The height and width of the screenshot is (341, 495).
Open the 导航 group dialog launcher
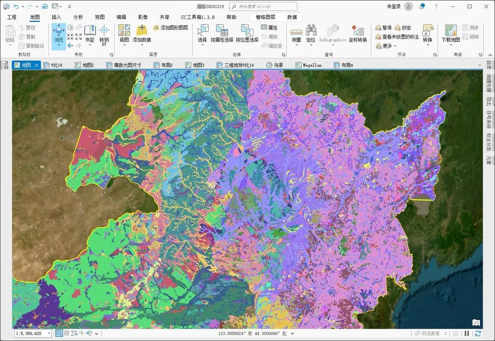tap(111, 55)
